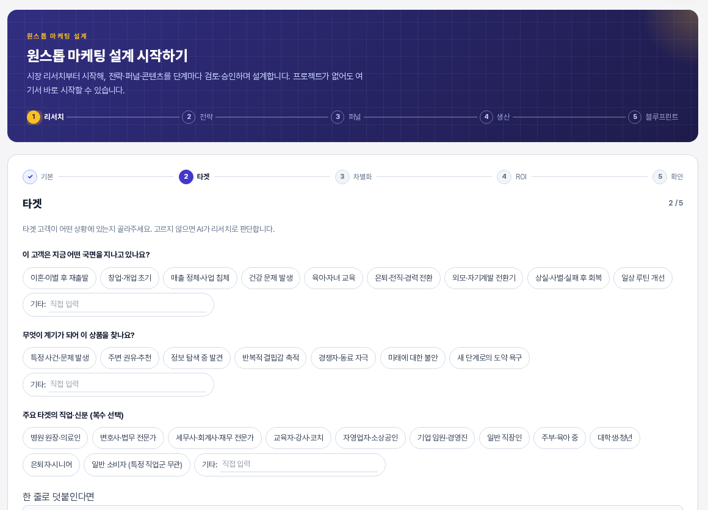The image size is (708, 510).
Task: Toggle the 일상 루틴 개선 chip
Action: click(643, 278)
